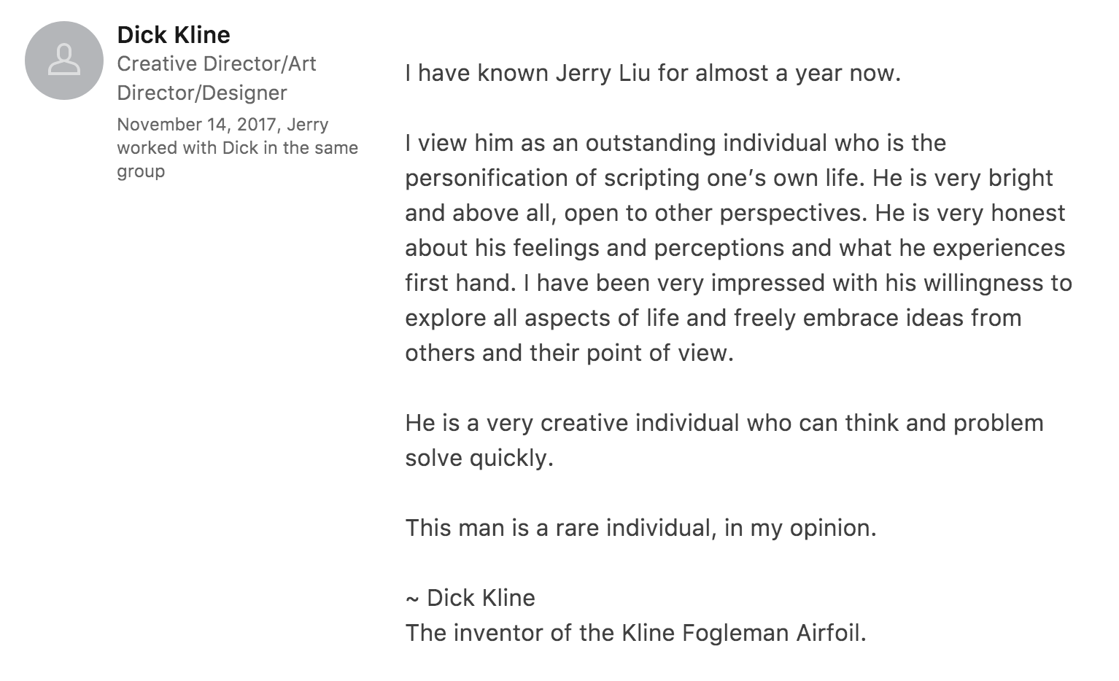Click "worked with Dick in the same" text
The image size is (1119, 681).
[237, 148]
